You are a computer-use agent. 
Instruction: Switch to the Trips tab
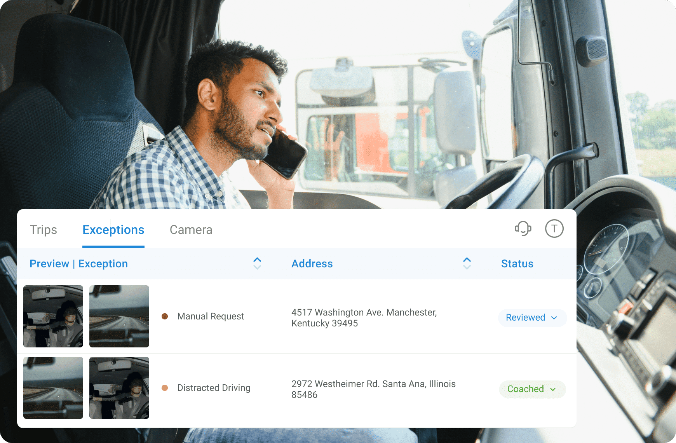click(44, 230)
